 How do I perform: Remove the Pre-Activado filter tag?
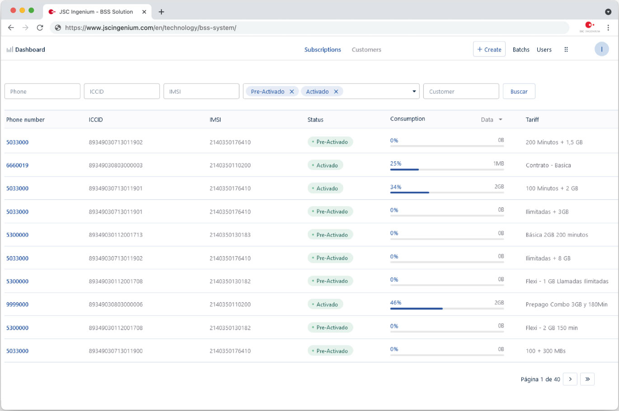tap(292, 92)
